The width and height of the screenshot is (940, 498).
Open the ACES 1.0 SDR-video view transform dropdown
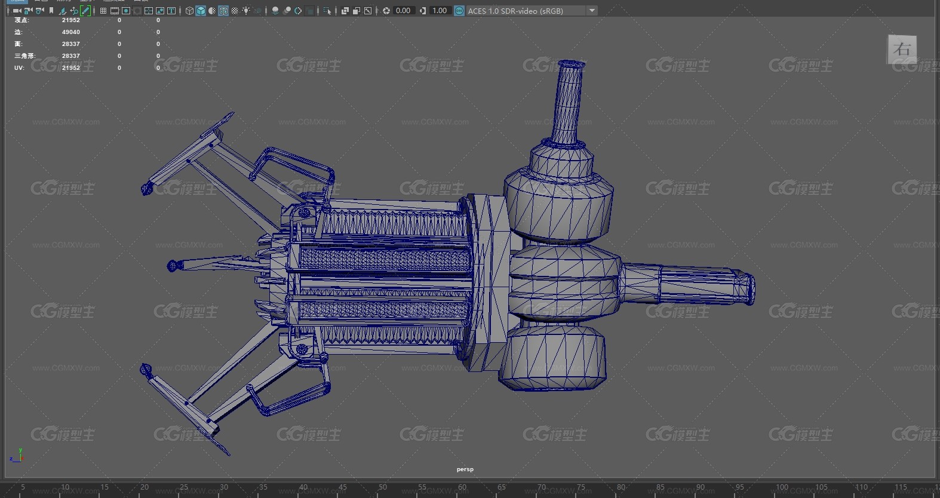[x=532, y=11]
